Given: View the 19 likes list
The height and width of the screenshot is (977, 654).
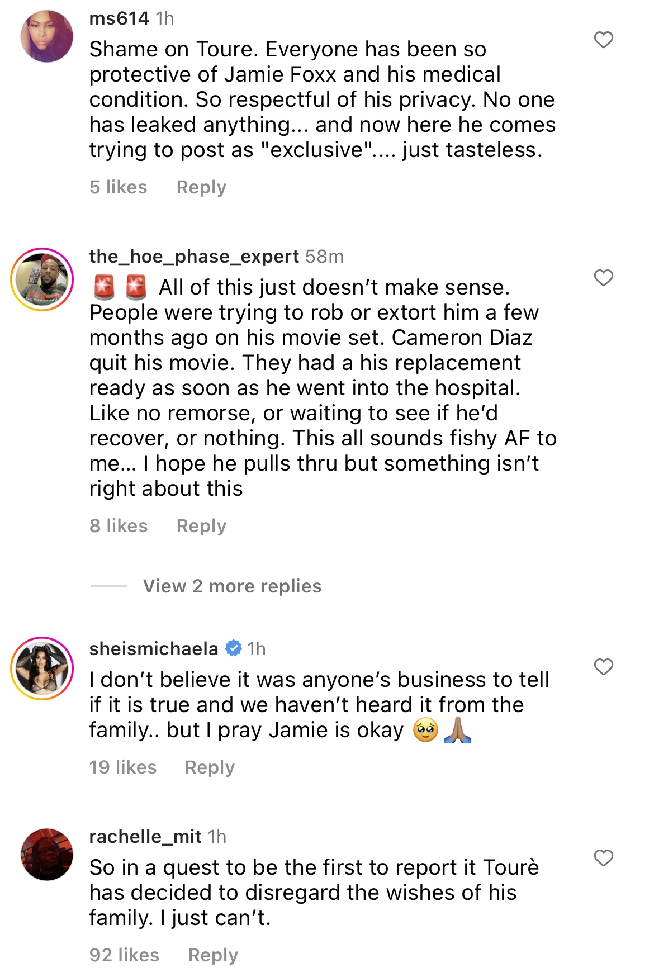Looking at the screenshot, I should click(x=123, y=767).
